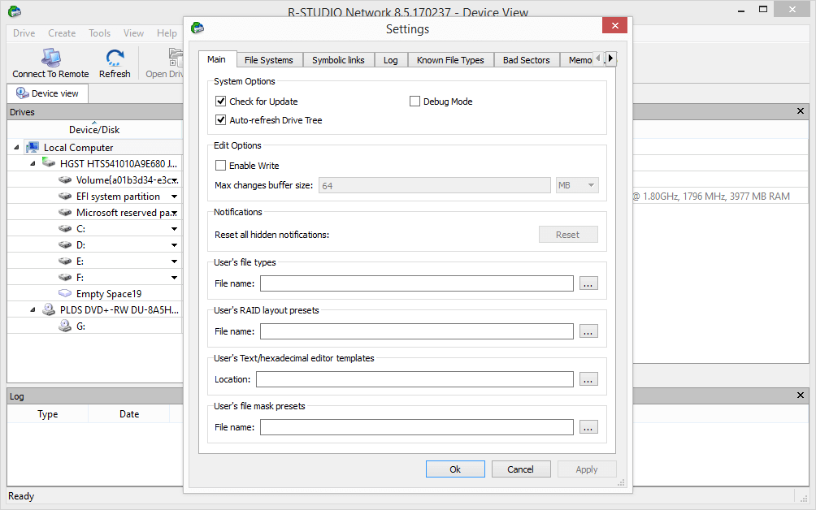Click the Microsoft reserved partition icon

65,212
